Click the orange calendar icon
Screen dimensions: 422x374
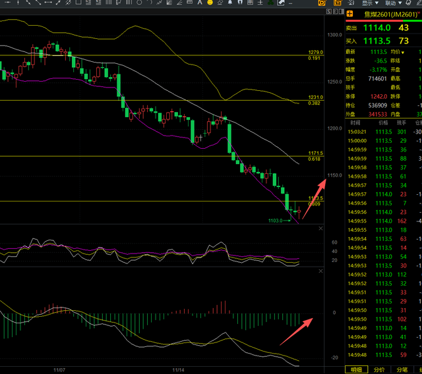(x=338, y=3)
